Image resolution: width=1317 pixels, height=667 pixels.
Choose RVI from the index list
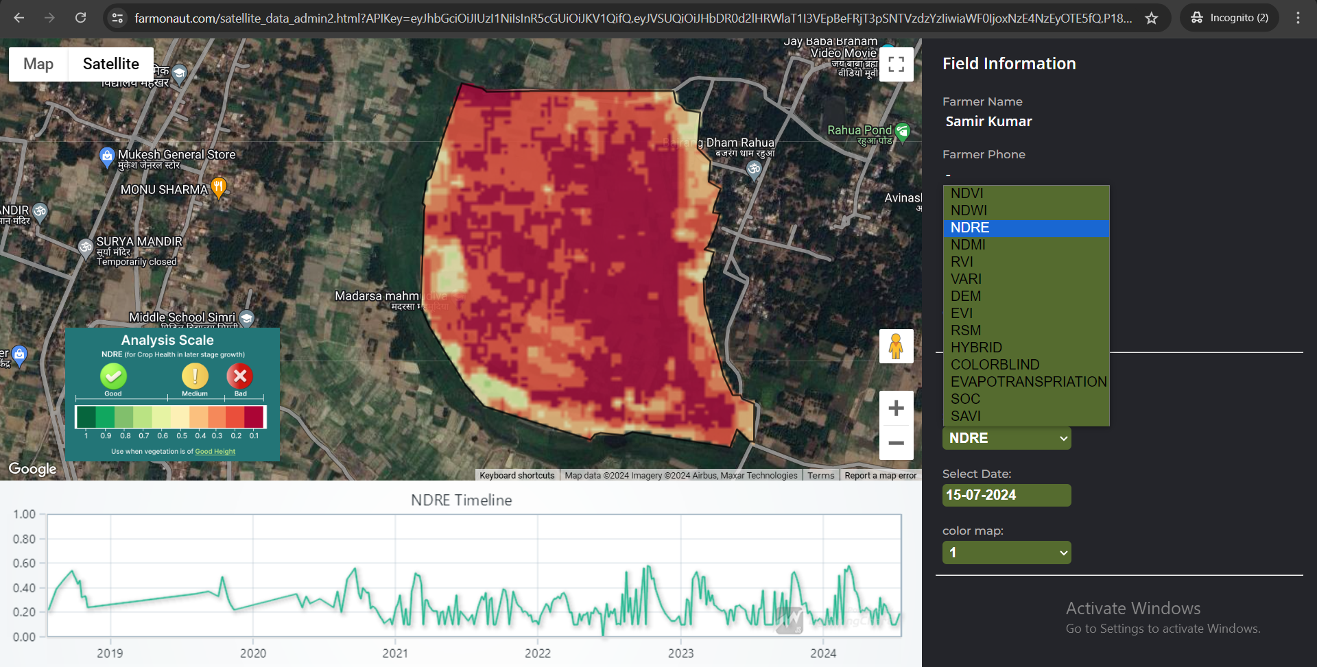(x=1026, y=262)
